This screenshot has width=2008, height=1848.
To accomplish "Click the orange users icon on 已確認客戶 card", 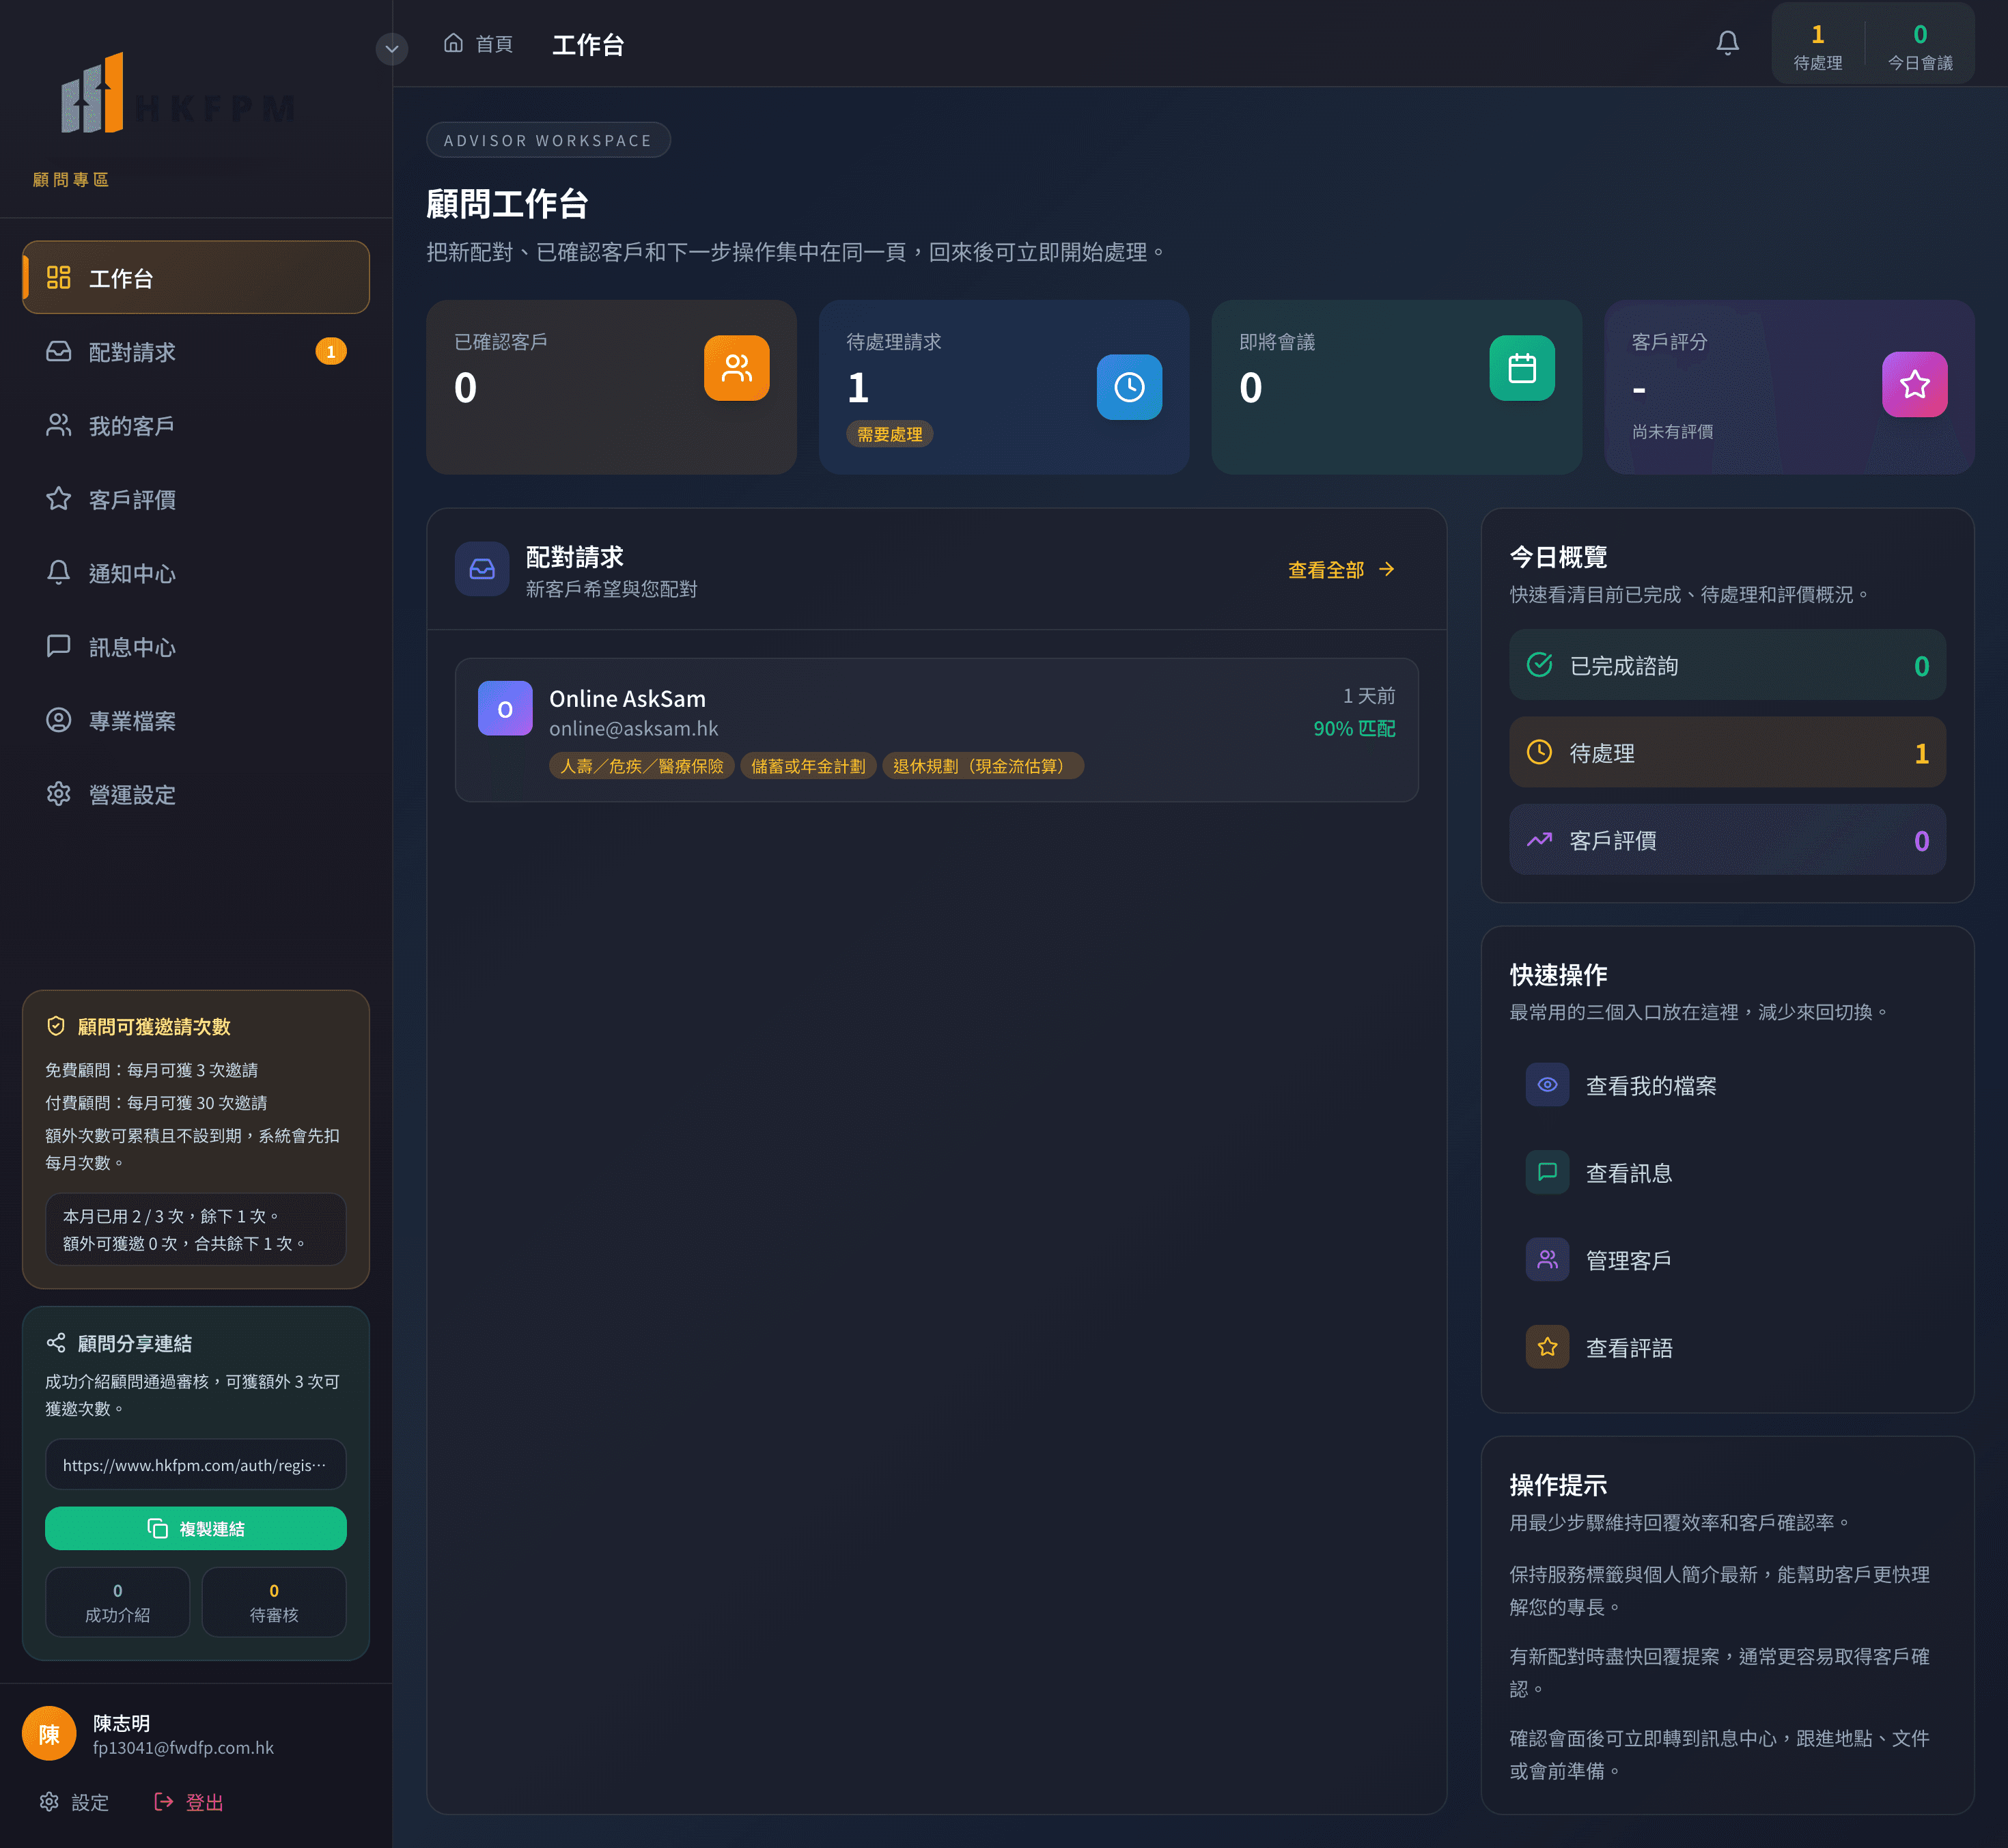I will [737, 368].
